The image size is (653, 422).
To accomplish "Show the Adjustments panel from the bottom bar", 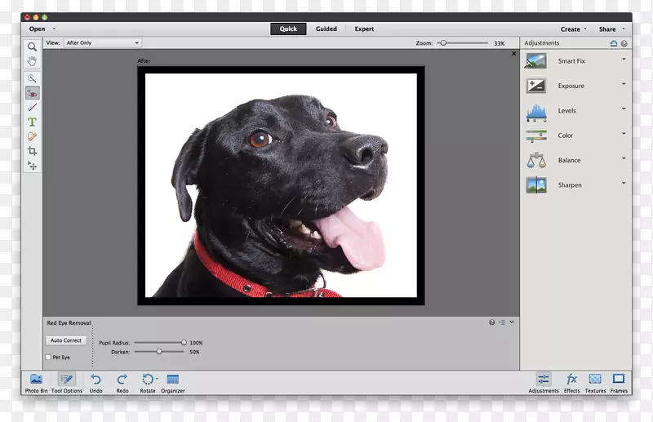I will (544, 383).
